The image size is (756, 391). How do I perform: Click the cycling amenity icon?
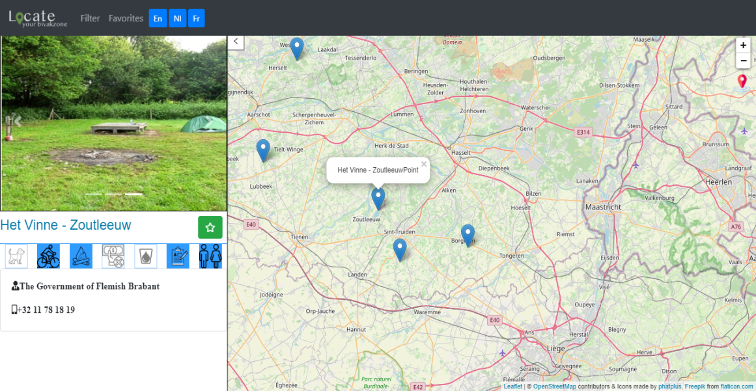[48, 256]
